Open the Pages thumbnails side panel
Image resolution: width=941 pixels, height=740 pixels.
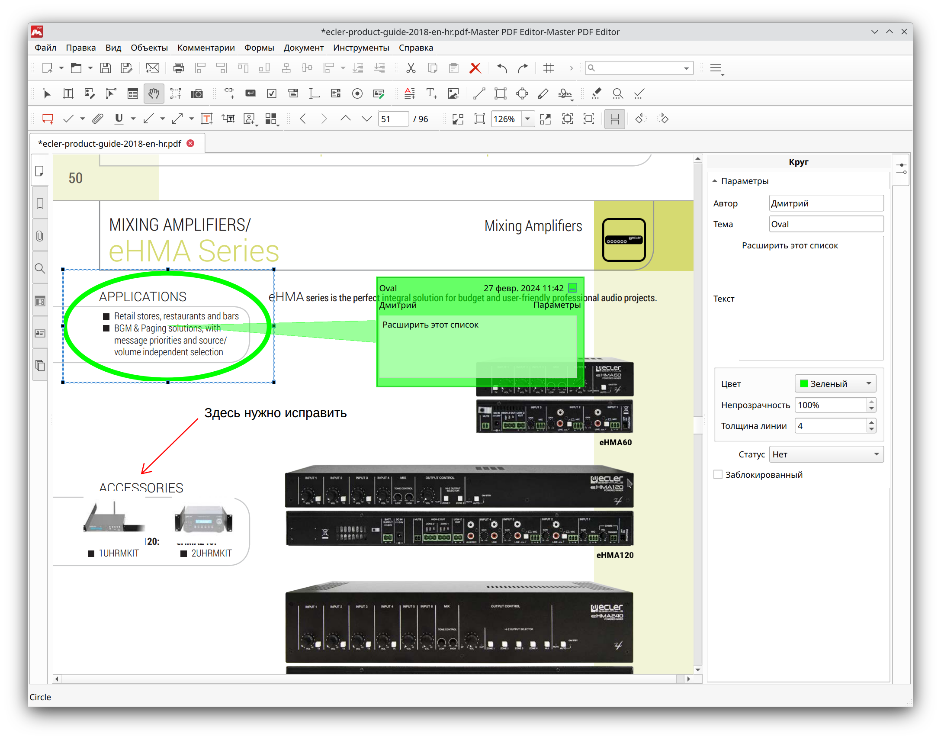point(40,171)
